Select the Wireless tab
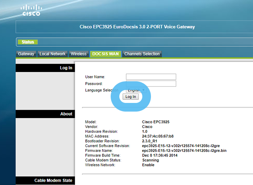The width and height of the screenshot is (253, 185). (78, 54)
